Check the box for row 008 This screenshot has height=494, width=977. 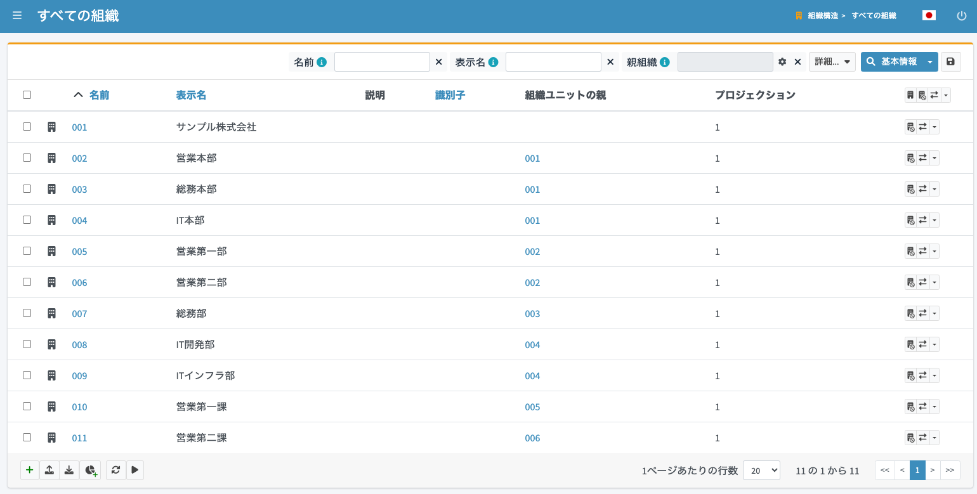pyautogui.click(x=27, y=344)
